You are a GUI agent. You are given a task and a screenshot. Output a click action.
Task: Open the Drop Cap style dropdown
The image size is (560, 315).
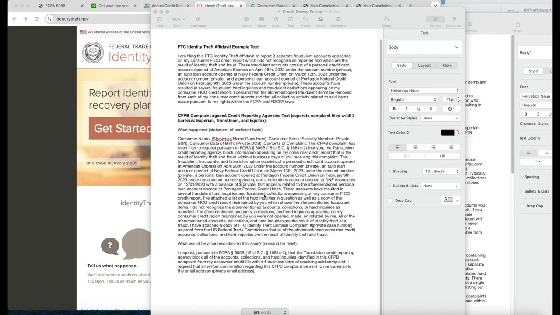[x=451, y=200]
